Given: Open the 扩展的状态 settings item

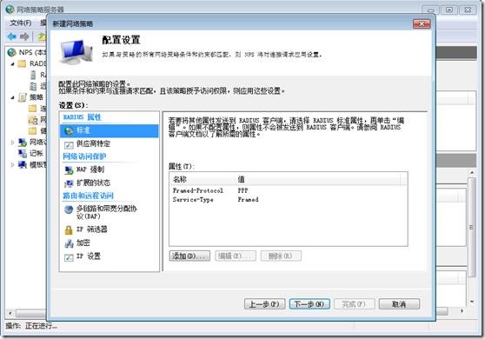Looking at the screenshot, I should pos(87,183).
